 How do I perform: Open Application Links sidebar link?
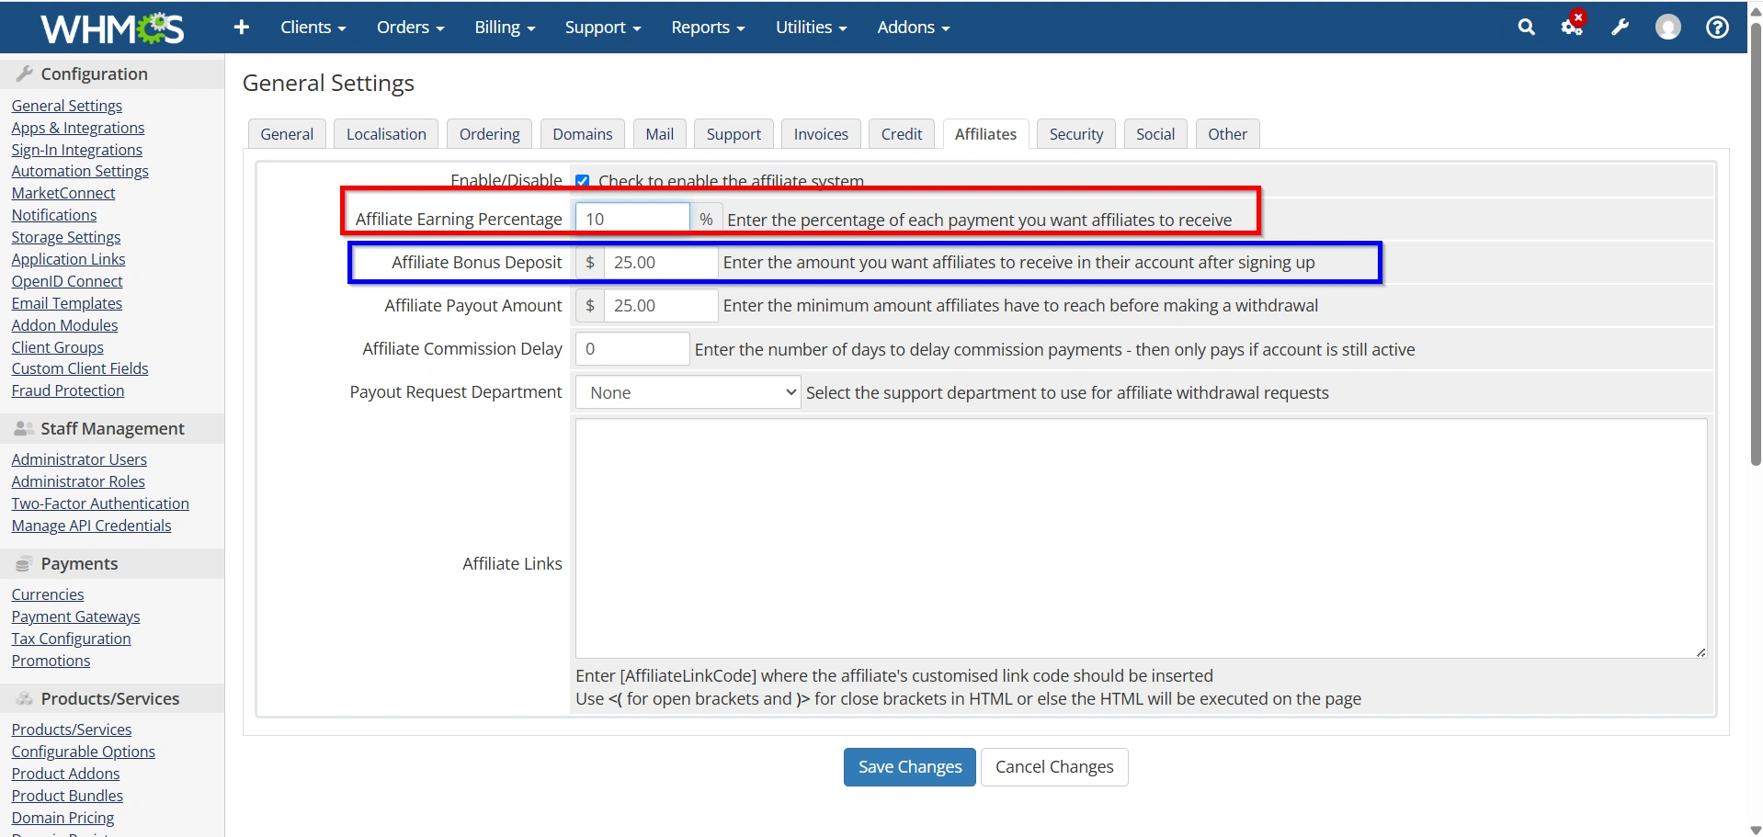coord(69,259)
